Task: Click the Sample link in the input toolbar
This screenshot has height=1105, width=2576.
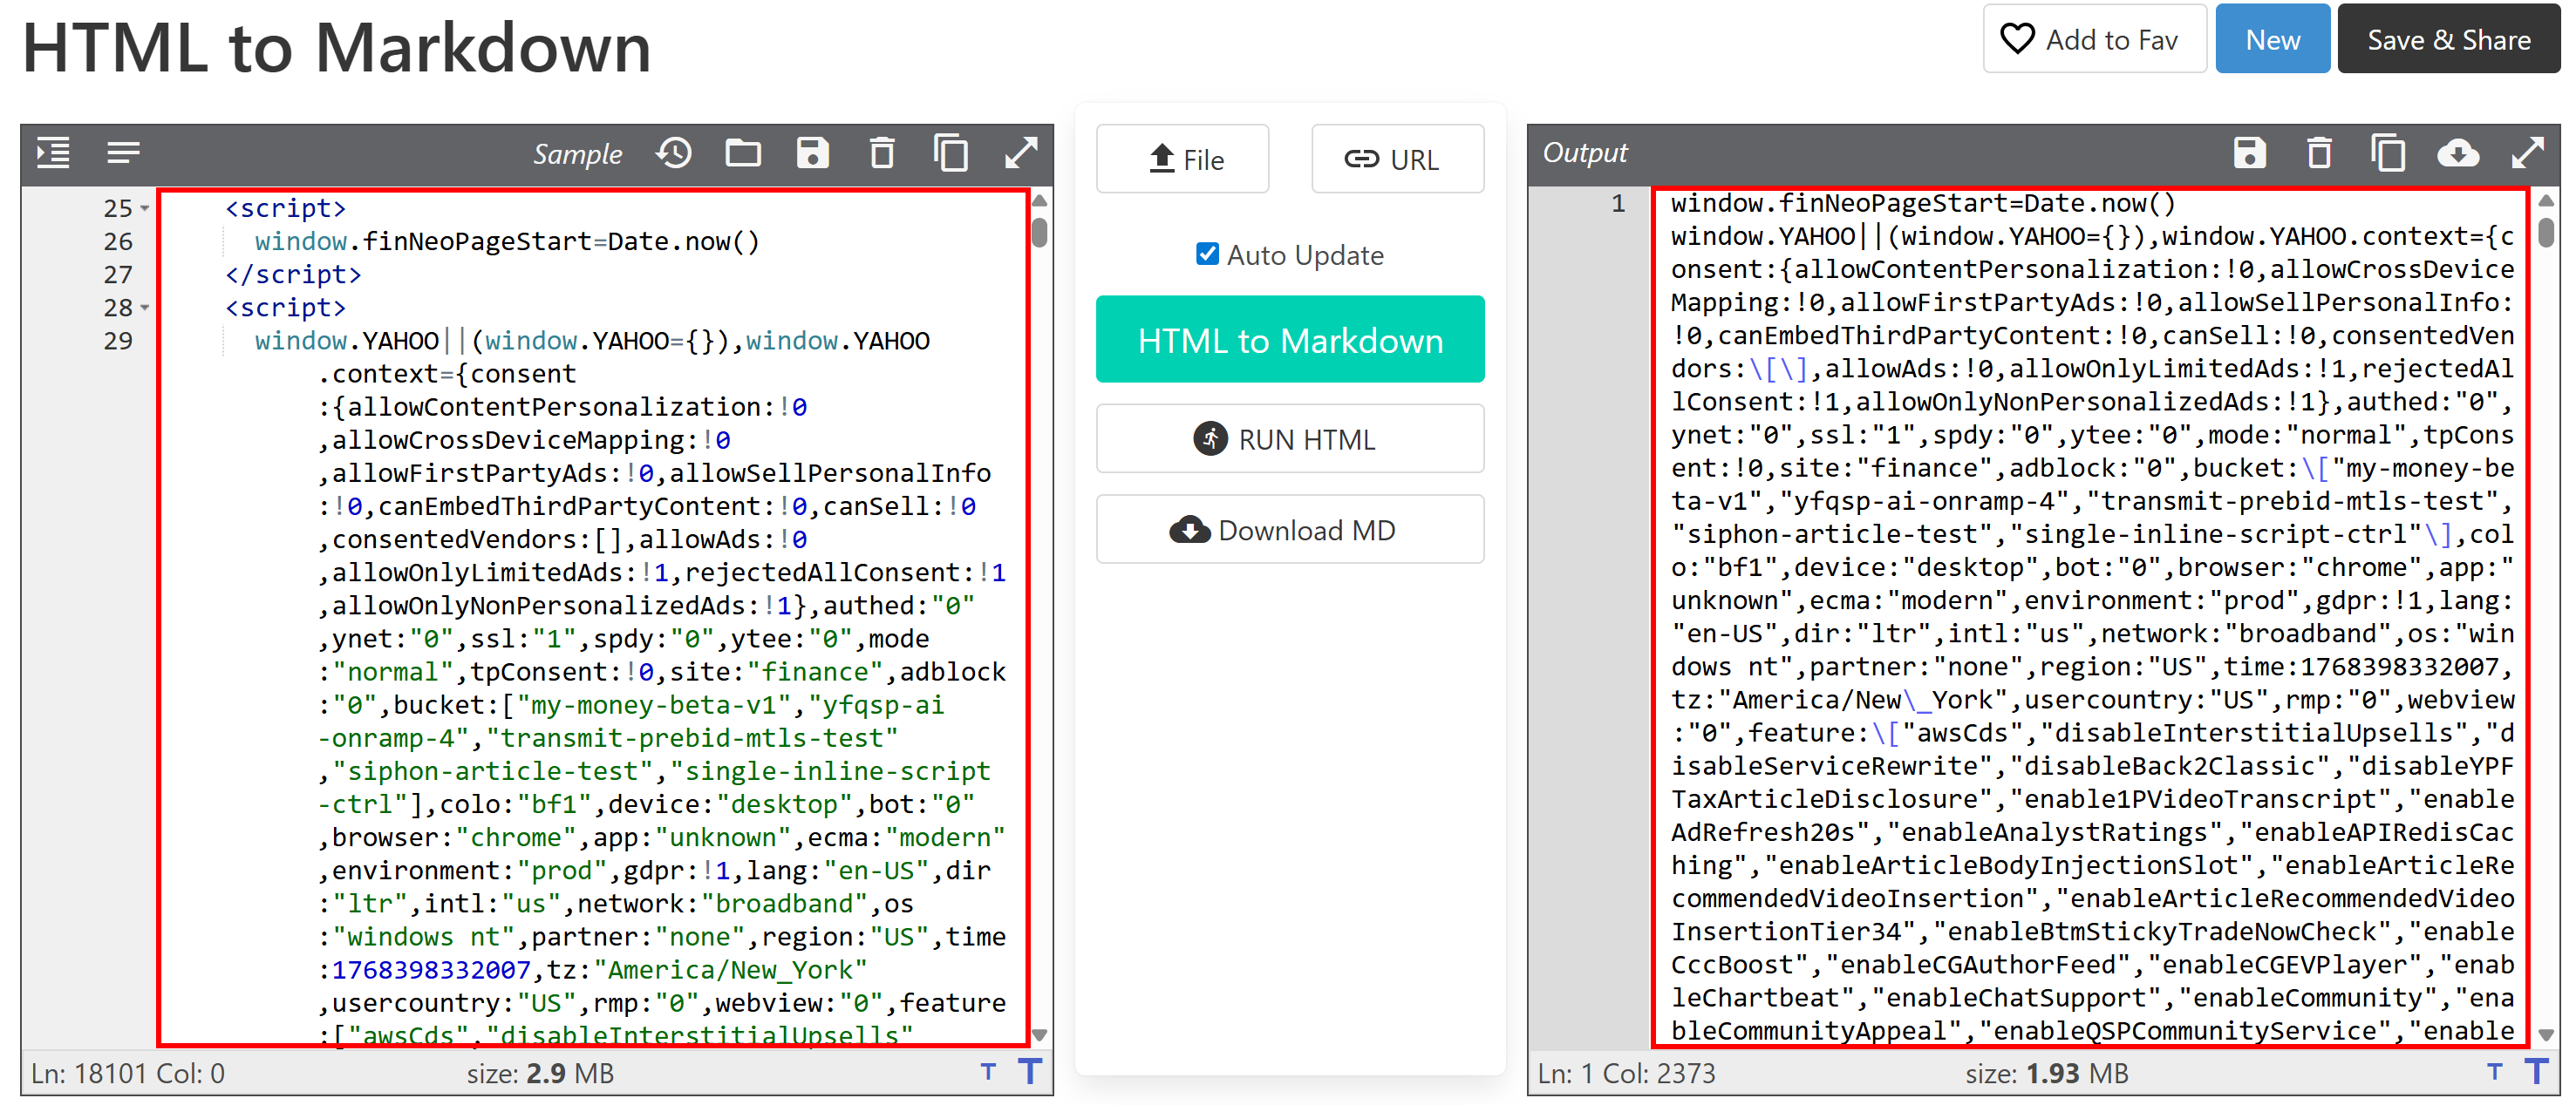Action: coord(577,154)
